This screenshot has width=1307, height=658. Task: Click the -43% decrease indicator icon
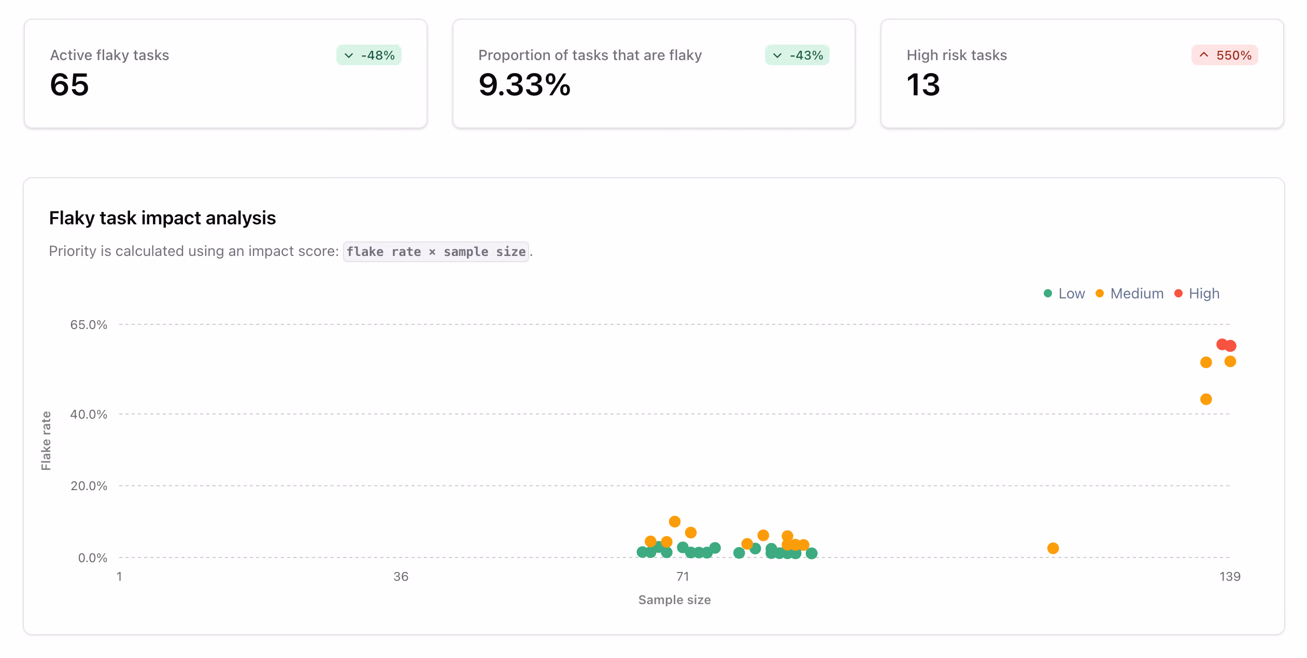(777, 55)
